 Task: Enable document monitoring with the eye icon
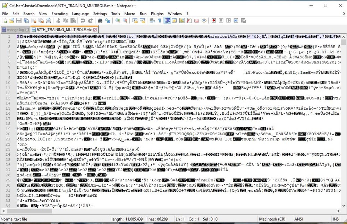pyautogui.click(x=204, y=21)
